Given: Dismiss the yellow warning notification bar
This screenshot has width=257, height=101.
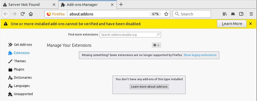Looking at the screenshot, I should tap(251, 24).
